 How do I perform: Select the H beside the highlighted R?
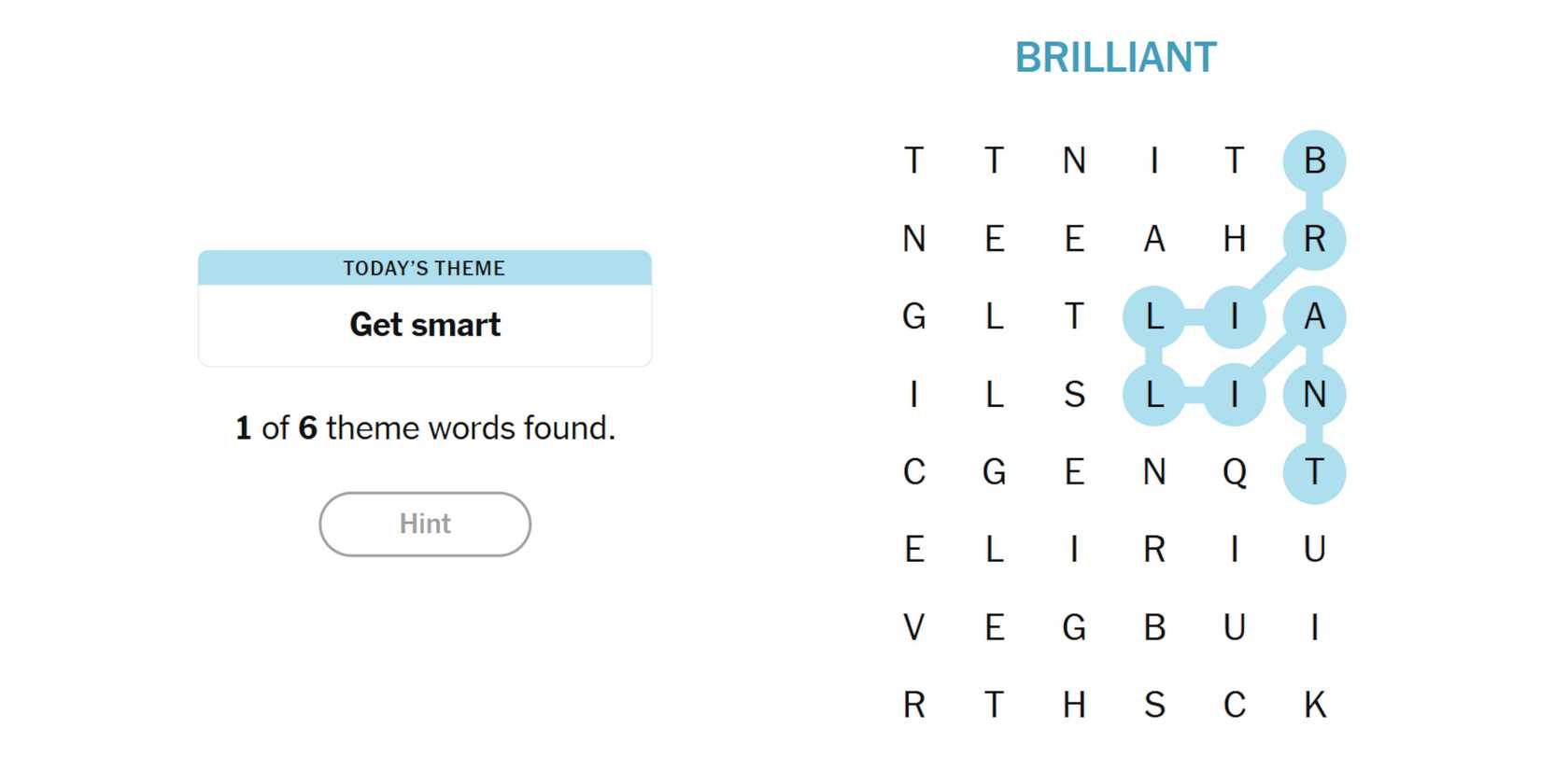[1234, 239]
